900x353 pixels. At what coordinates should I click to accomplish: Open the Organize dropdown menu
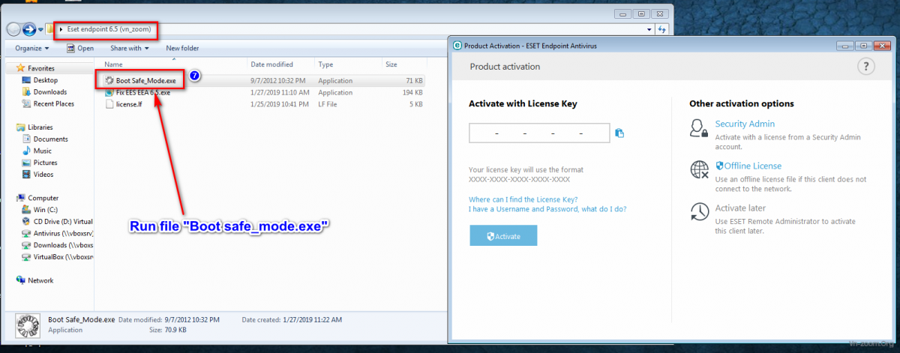pos(31,48)
